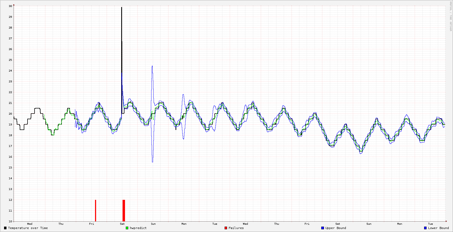Click the y-axis label 10

pyautogui.click(x=10, y=221)
